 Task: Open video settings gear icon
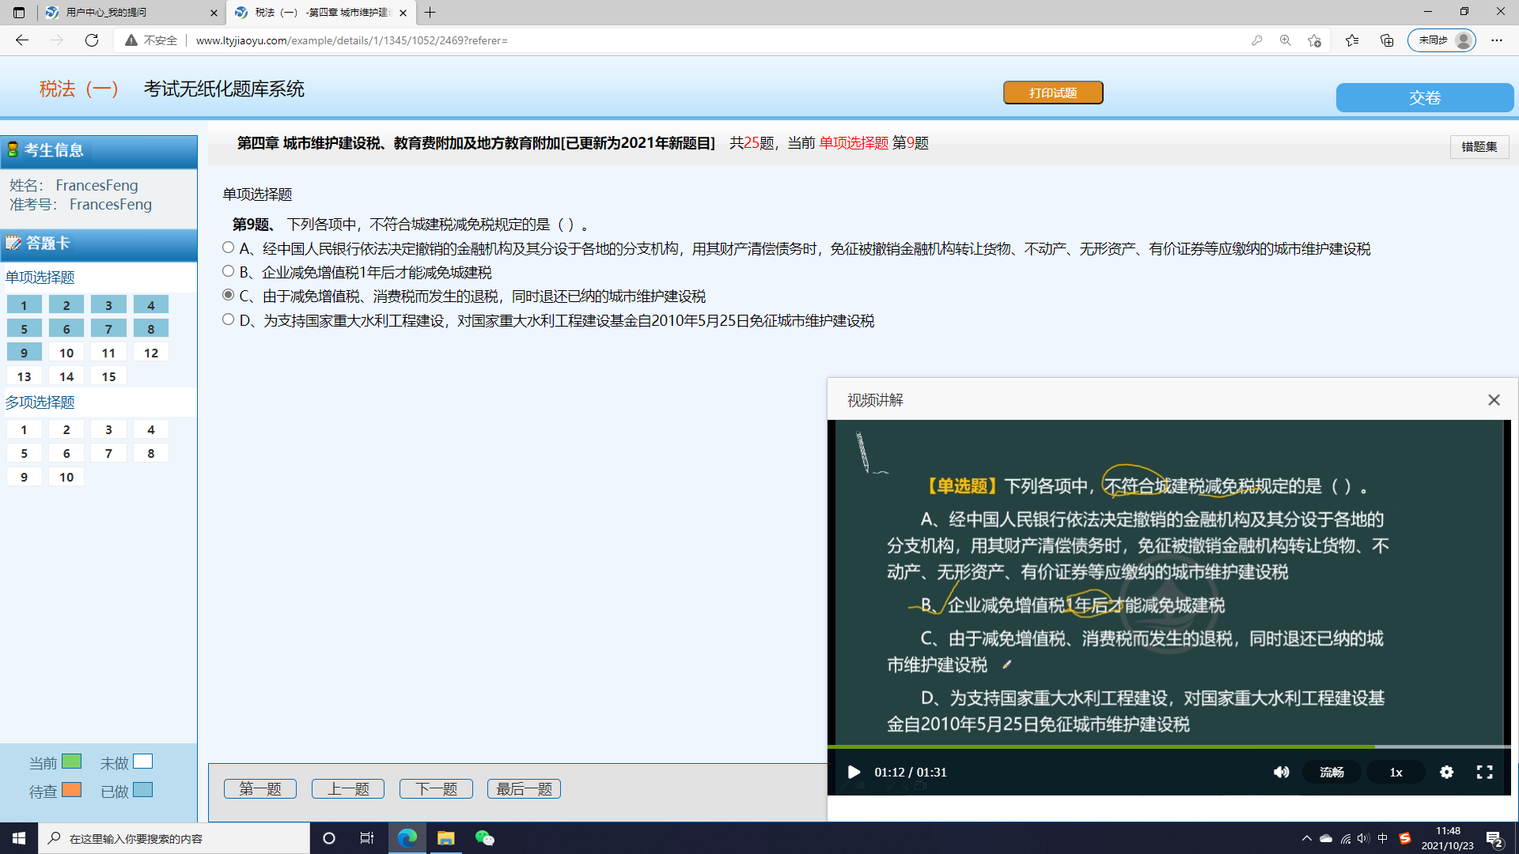click(x=1446, y=772)
